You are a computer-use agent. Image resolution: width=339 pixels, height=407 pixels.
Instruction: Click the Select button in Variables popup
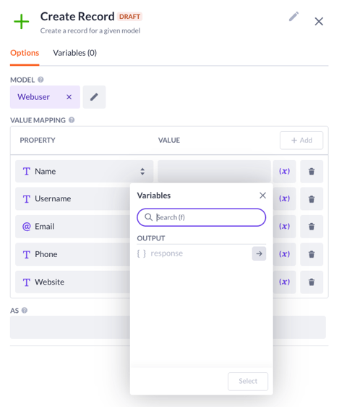(x=248, y=381)
